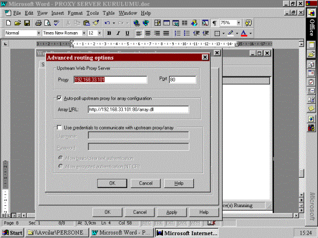Click Insert Excel Worksheet icon
The height and width of the screenshot is (238, 318).
click(176, 23)
